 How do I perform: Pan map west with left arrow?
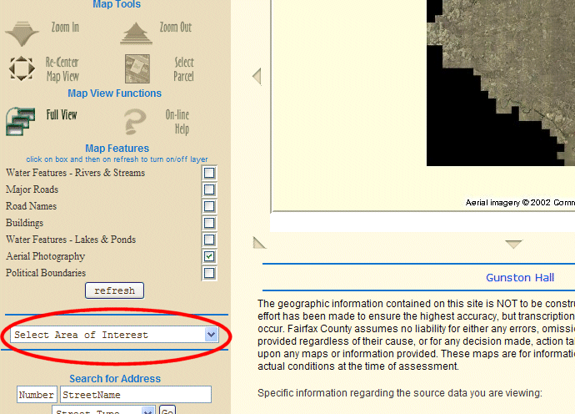257,77
